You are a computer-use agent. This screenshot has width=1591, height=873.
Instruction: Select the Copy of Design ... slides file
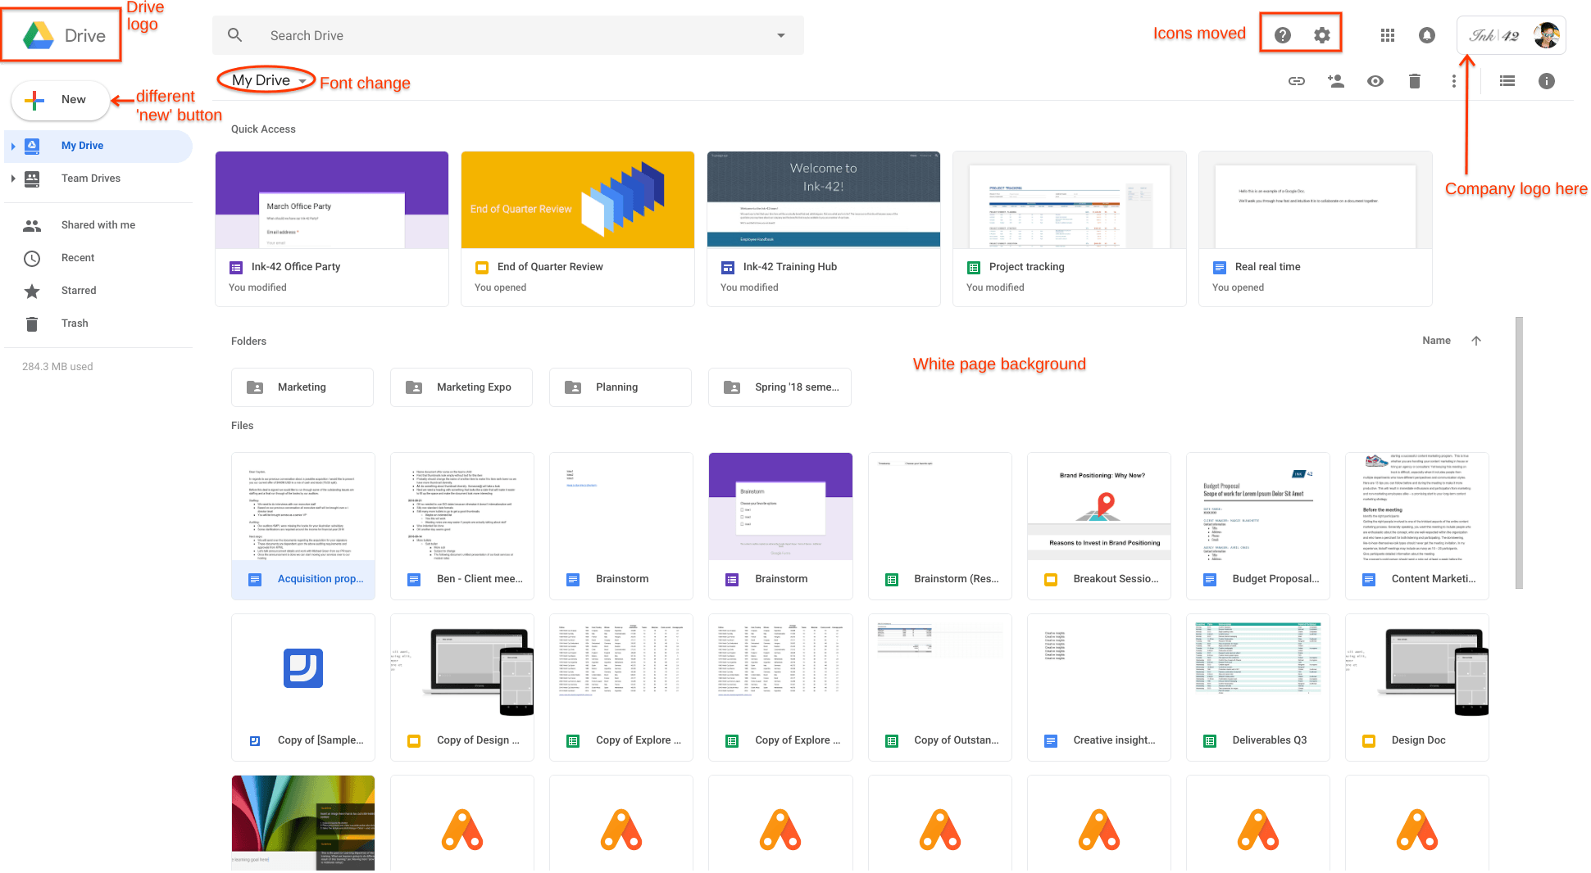pyautogui.click(x=462, y=687)
